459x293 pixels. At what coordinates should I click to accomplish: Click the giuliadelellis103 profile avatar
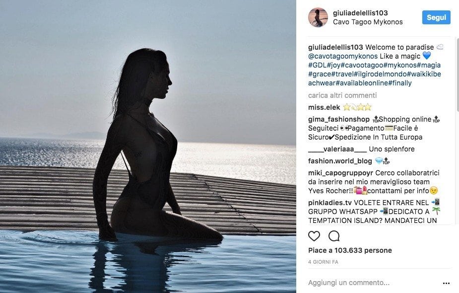tap(318, 17)
